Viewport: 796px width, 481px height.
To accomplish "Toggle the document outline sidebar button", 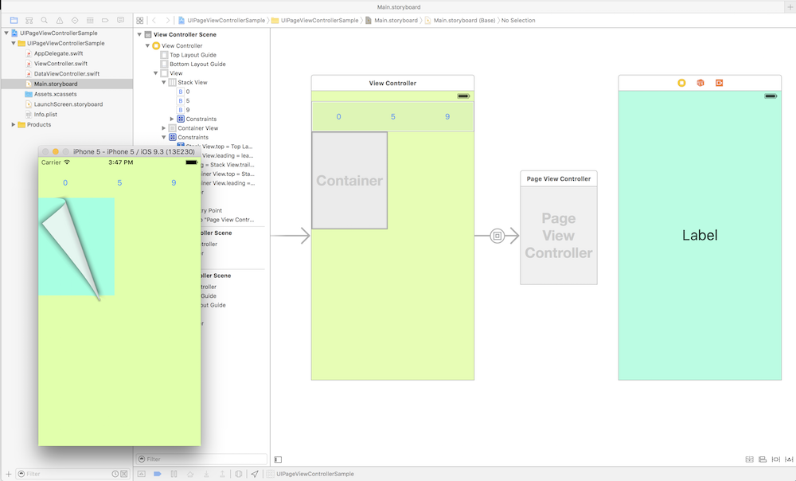I will click(x=278, y=459).
